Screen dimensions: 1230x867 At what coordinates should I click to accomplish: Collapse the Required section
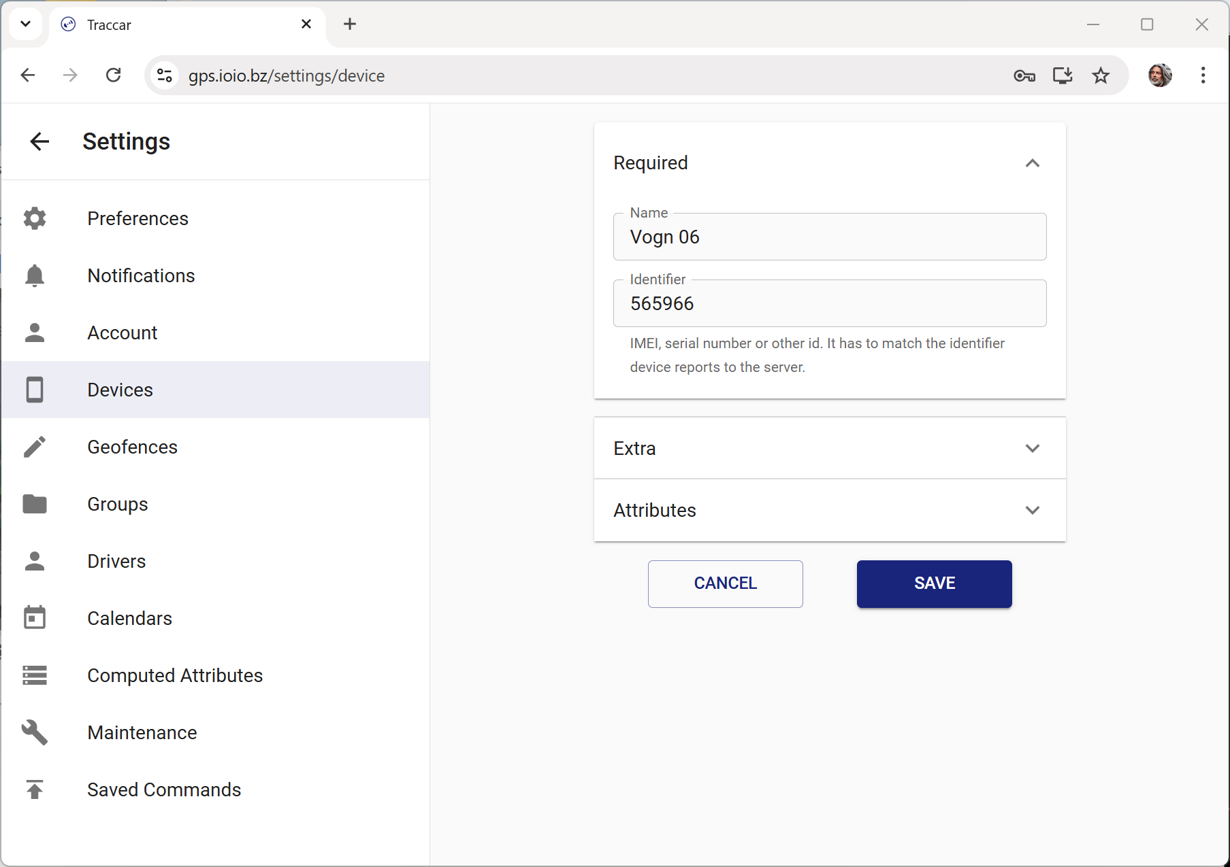click(1032, 163)
